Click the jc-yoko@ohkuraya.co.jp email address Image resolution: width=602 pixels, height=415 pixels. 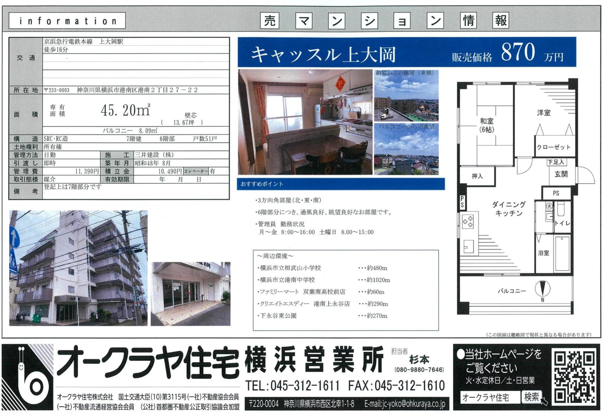[x=404, y=404]
